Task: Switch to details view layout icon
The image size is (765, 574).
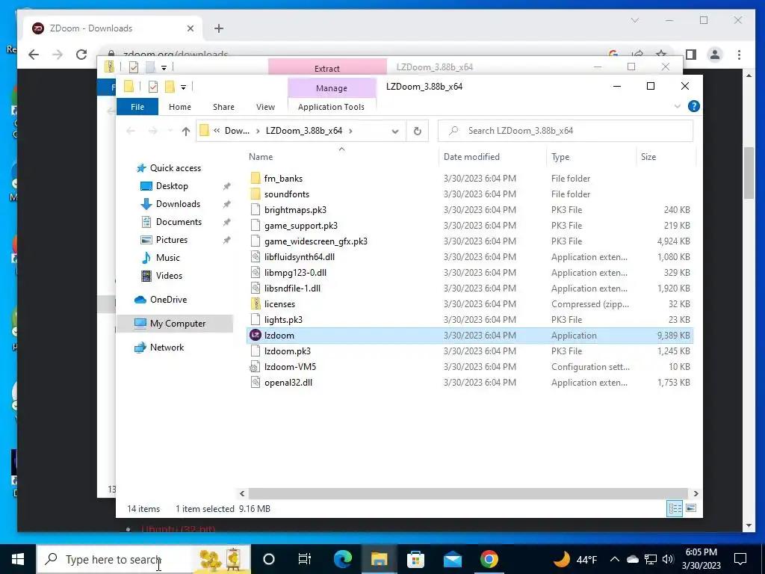Action: (675, 508)
